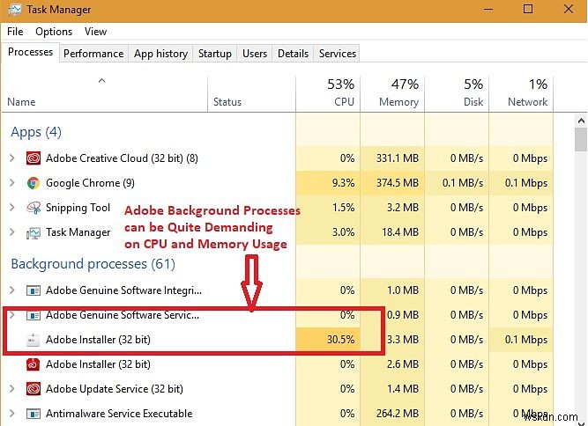
Task: Open the Options menu
Action: pos(54,32)
